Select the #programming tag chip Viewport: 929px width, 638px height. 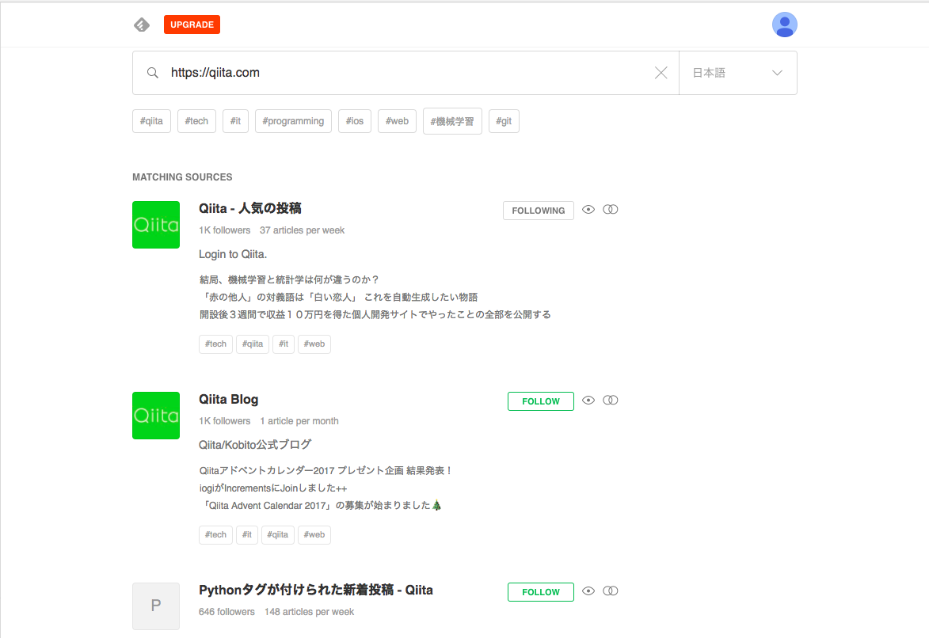[293, 120]
